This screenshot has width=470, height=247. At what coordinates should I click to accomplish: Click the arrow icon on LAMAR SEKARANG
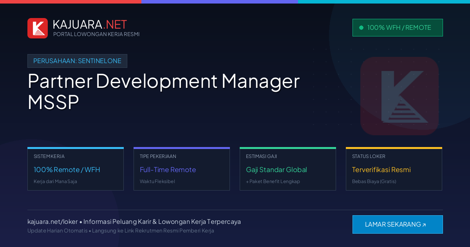[424, 225]
